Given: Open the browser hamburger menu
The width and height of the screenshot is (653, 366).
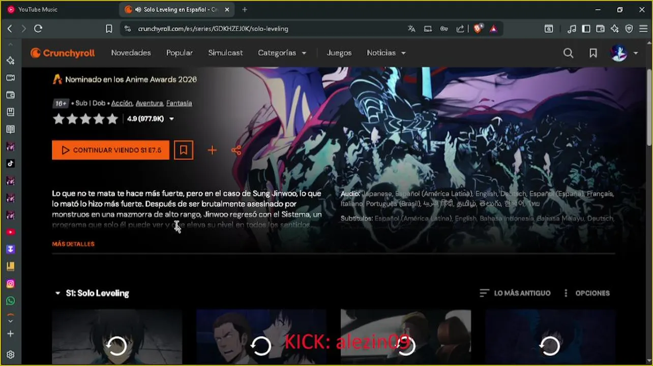Looking at the screenshot, I should pos(643,29).
